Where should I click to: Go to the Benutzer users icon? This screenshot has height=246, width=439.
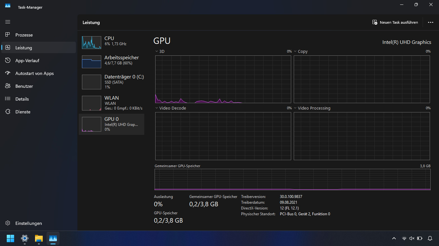point(8,86)
